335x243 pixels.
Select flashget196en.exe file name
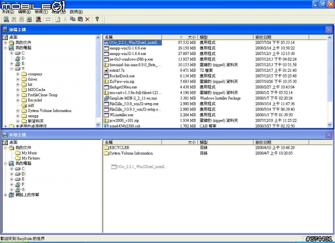click(123, 87)
